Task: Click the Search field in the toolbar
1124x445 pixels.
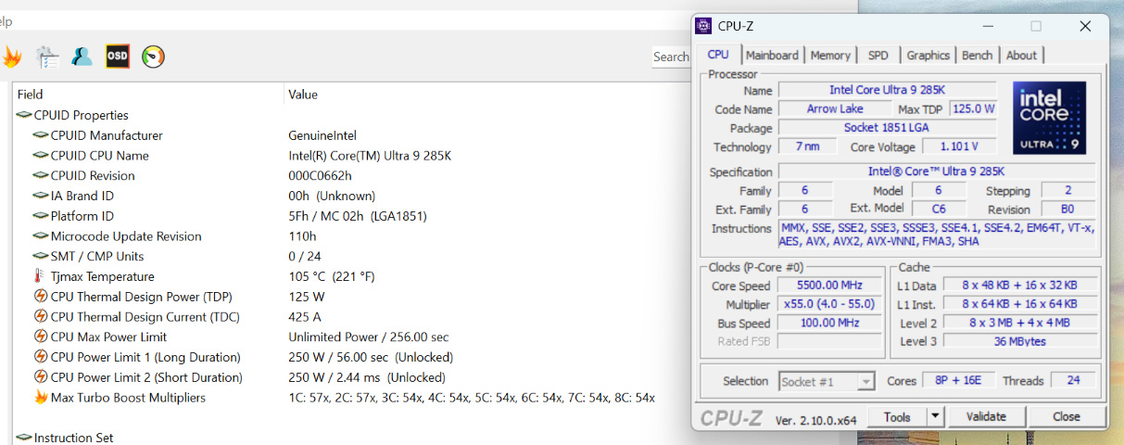Action: coord(671,57)
